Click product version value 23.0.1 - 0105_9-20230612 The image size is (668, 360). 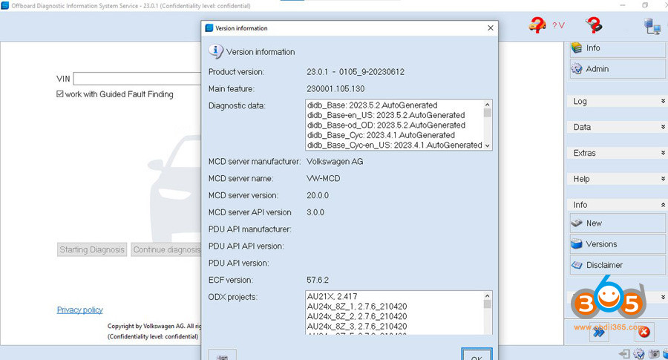[x=356, y=72]
